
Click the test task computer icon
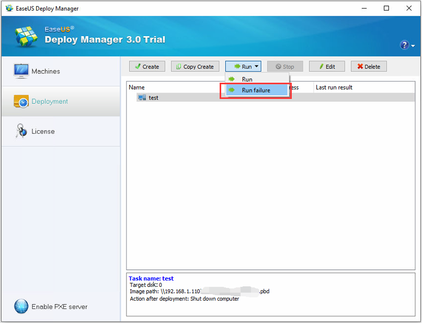tap(142, 97)
